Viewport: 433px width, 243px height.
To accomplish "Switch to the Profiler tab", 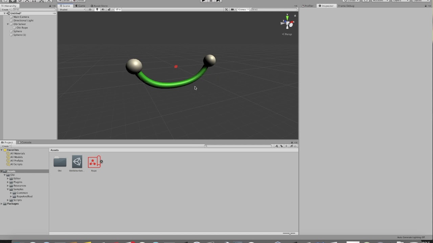I will point(307,6).
